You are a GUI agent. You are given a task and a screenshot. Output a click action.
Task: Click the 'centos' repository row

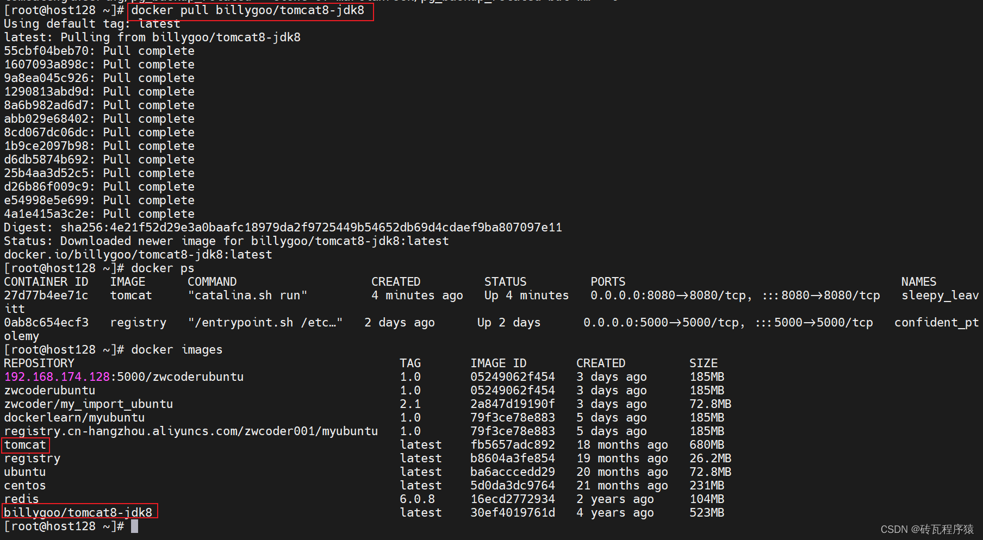click(x=25, y=486)
